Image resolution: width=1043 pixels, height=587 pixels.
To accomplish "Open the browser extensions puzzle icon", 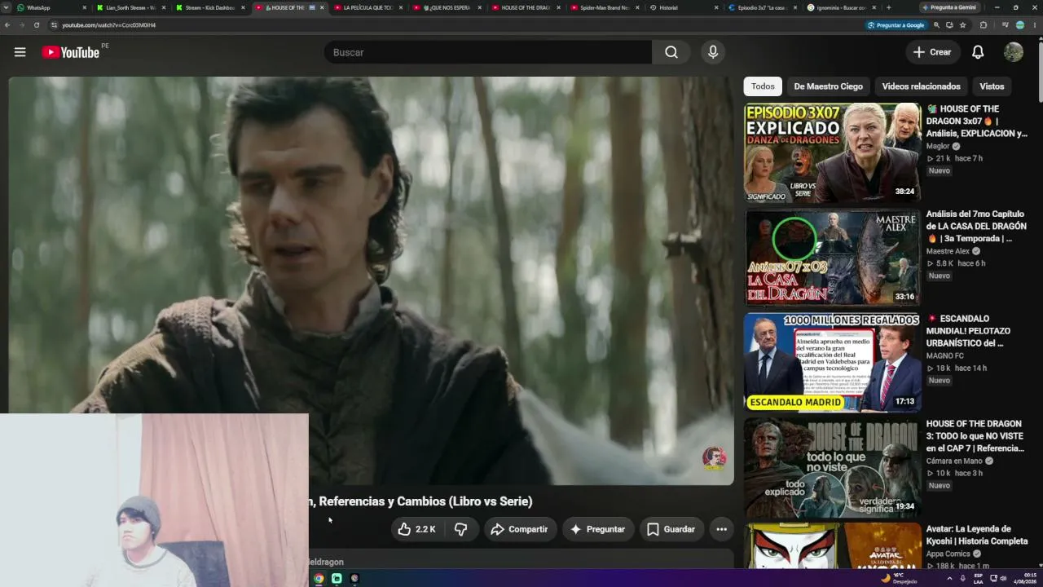I will (984, 25).
